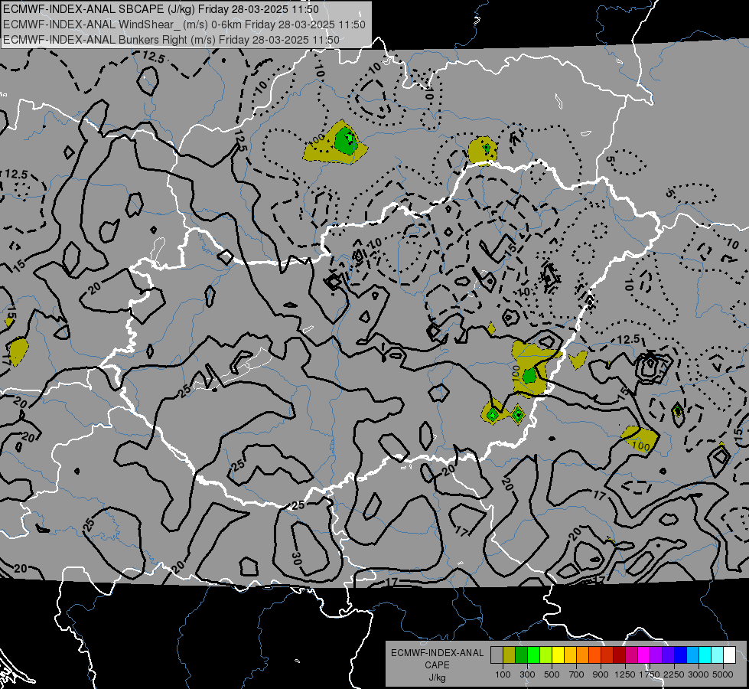Click the 300 legend value

[x=527, y=674]
